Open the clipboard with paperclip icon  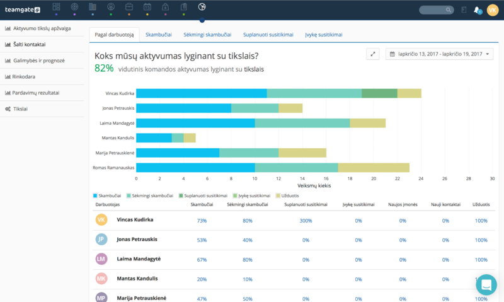tap(183, 7)
